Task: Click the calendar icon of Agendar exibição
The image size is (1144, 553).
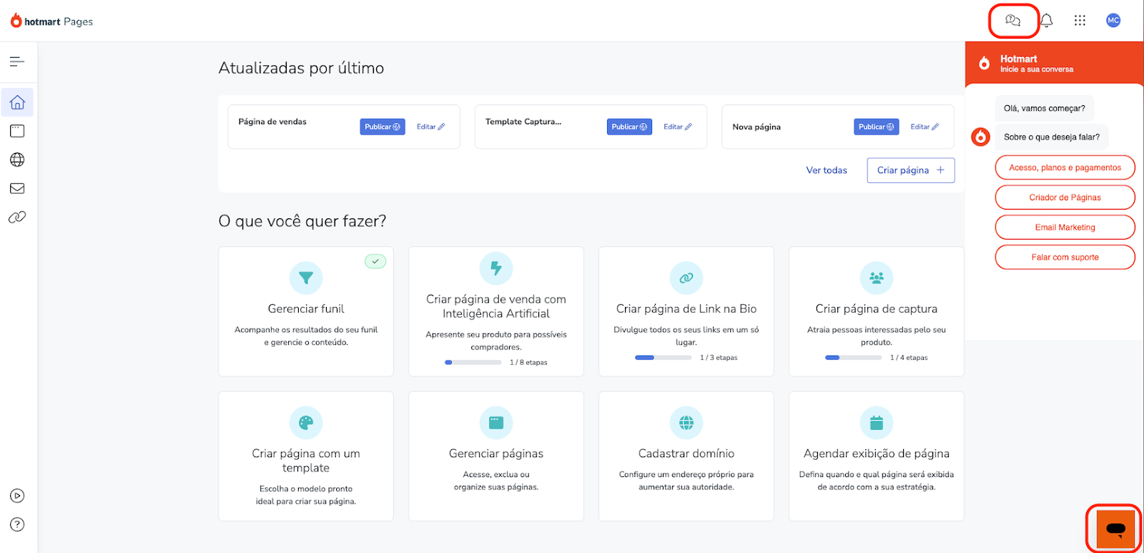Action: (877, 422)
